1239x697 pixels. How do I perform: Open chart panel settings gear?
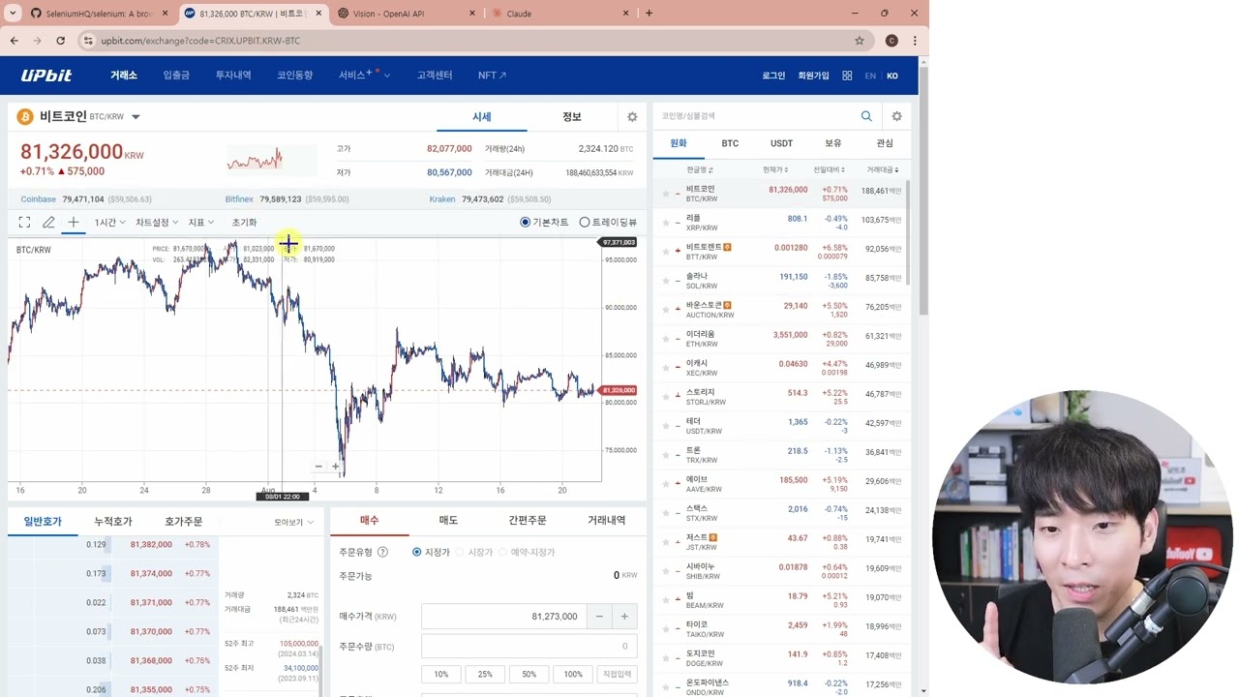point(632,117)
